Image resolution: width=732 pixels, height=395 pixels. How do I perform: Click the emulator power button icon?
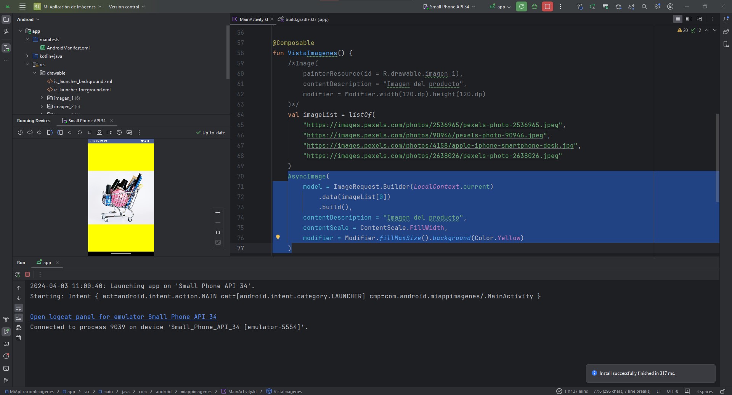(20, 132)
